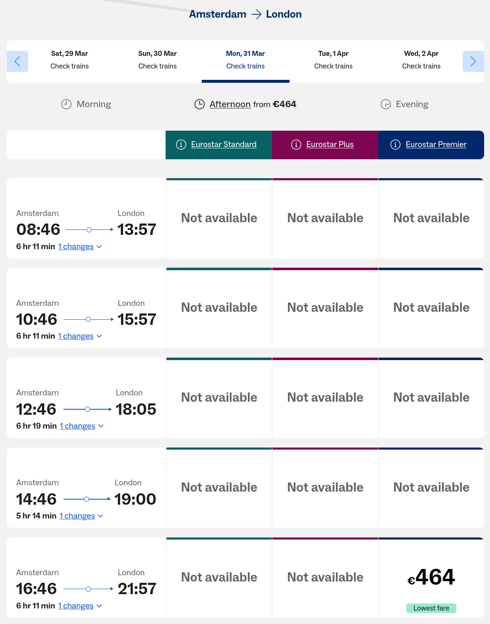490x624 pixels.
Task: Click the Evening clock icon
Action: pos(386,104)
